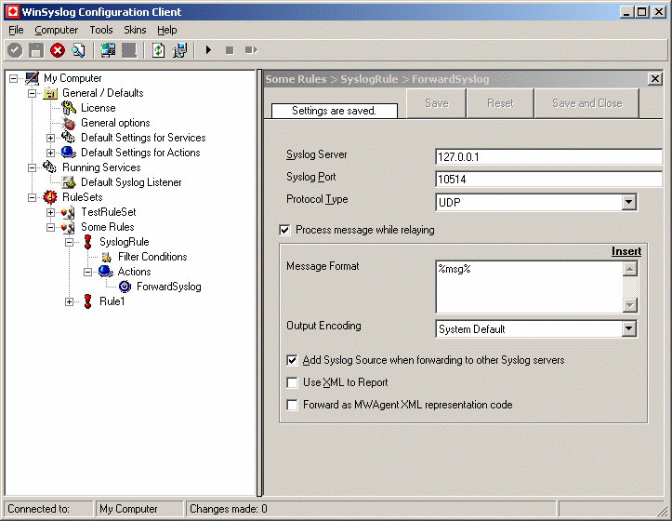672x521 pixels.
Task: Click the Message Format scrollbar up arrow
Action: [629, 269]
